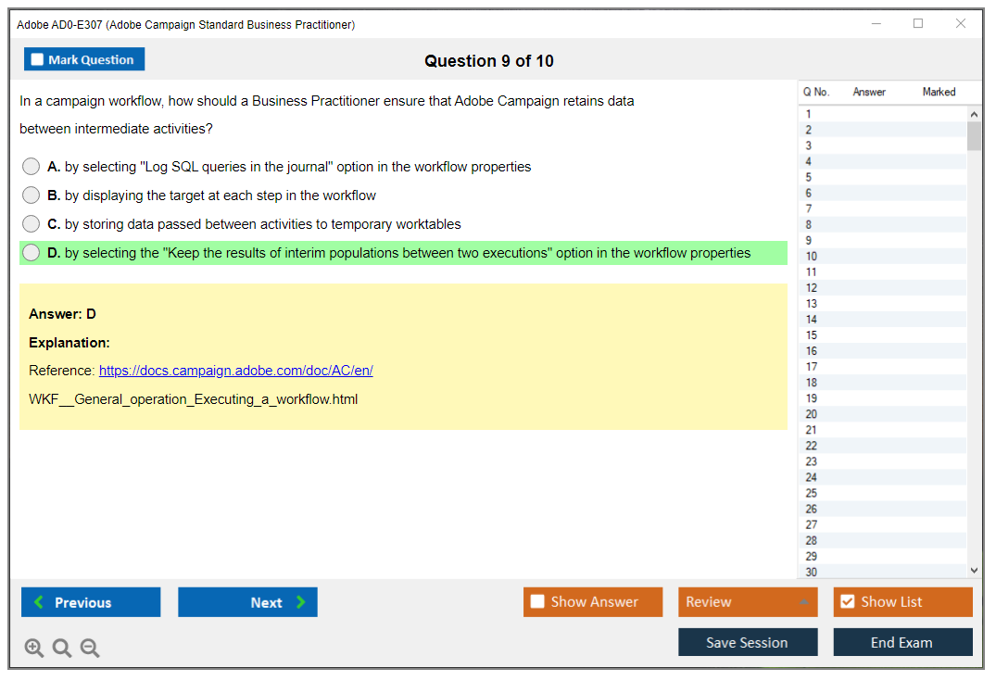Pick highlighted answer D radio button
Image resolution: width=996 pixels, height=681 pixels.
point(32,253)
